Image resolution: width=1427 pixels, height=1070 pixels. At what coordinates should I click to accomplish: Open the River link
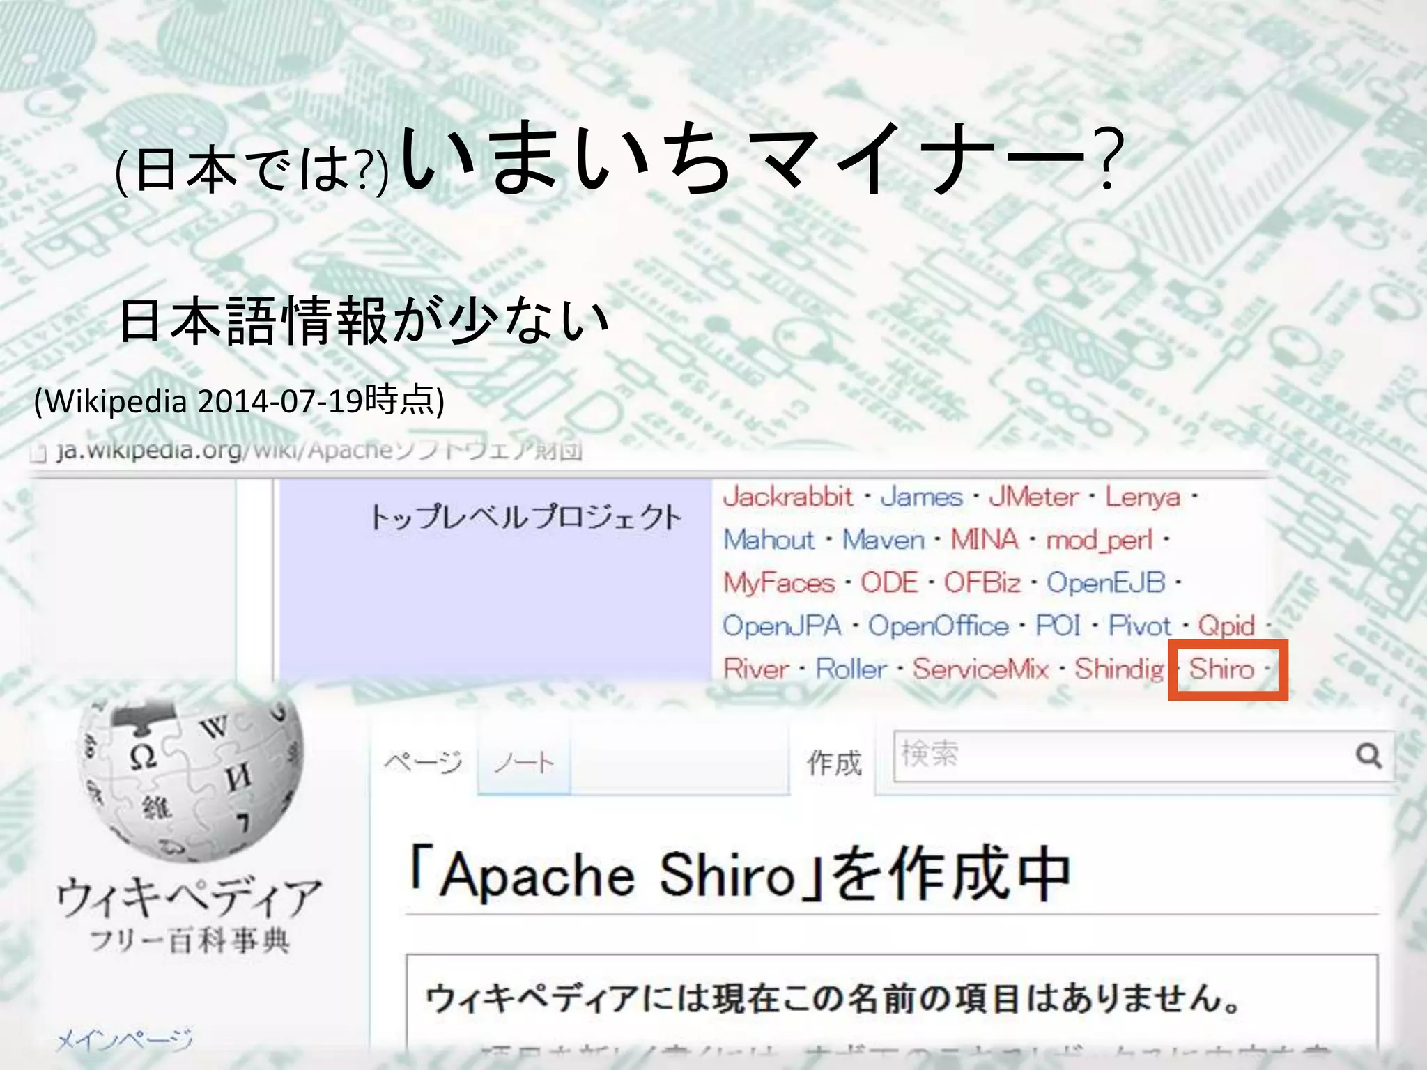(x=755, y=669)
